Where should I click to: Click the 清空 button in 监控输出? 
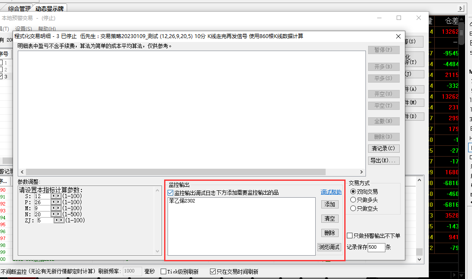[330, 218]
